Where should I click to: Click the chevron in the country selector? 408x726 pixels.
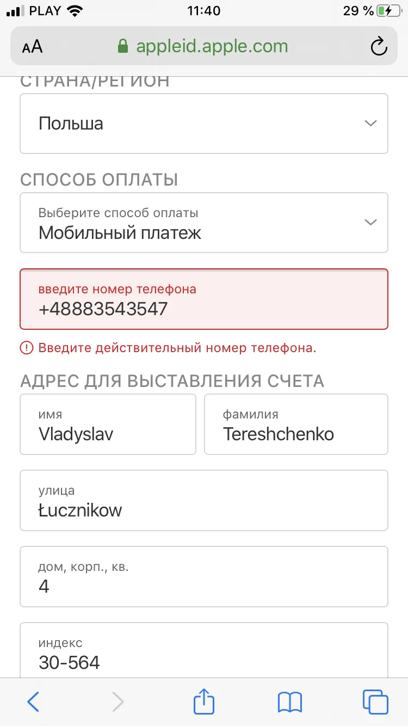coord(370,124)
